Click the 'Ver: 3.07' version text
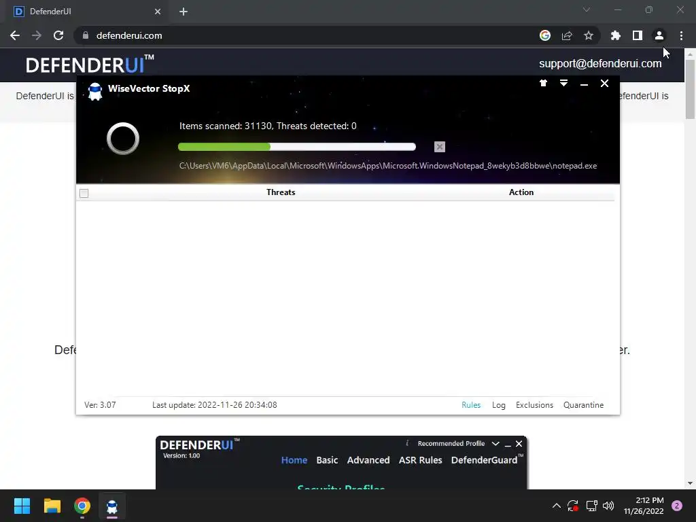The image size is (696, 522). coord(100,405)
